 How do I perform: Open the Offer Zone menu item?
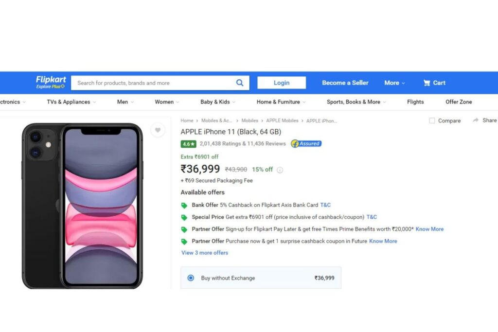click(459, 102)
